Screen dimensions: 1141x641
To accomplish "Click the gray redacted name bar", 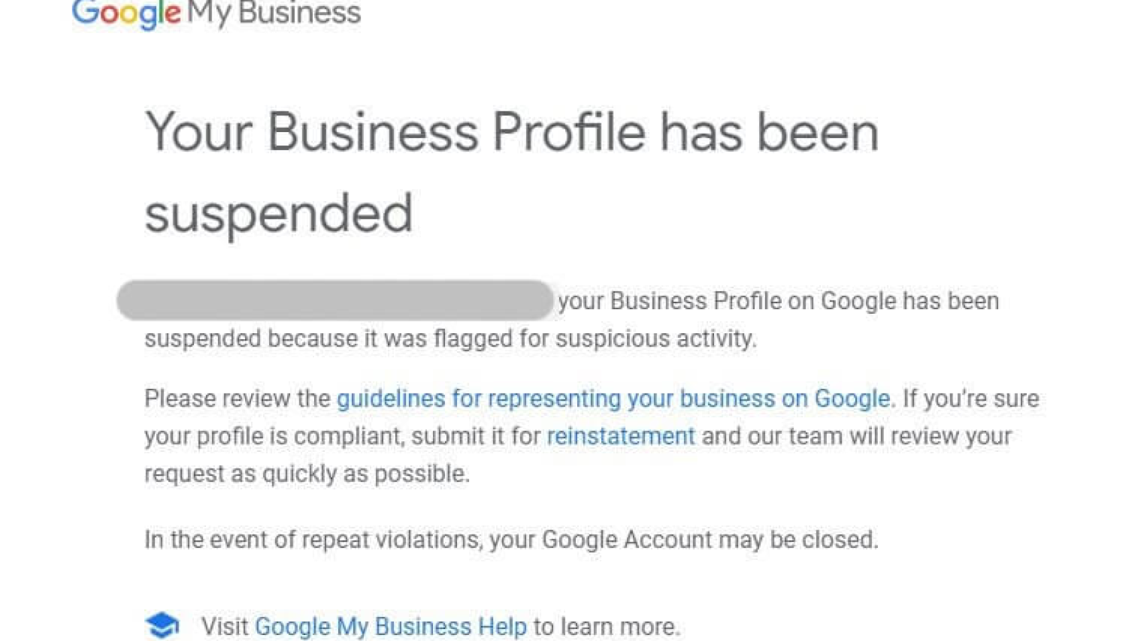I will pos(334,300).
